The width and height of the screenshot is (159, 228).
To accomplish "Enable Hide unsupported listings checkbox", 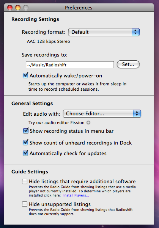I will (25, 204).
